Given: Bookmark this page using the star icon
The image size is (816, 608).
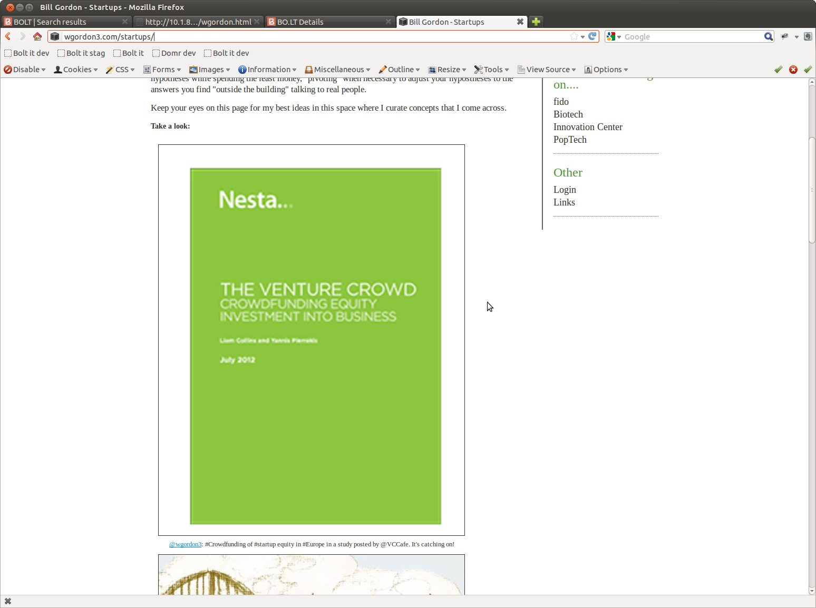Looking at the screenshot, I should click(574, 36).
